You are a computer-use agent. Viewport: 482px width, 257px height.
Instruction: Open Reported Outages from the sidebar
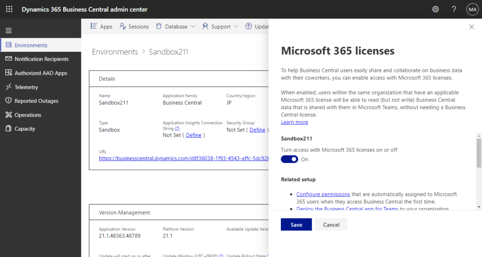pos(36,101)
